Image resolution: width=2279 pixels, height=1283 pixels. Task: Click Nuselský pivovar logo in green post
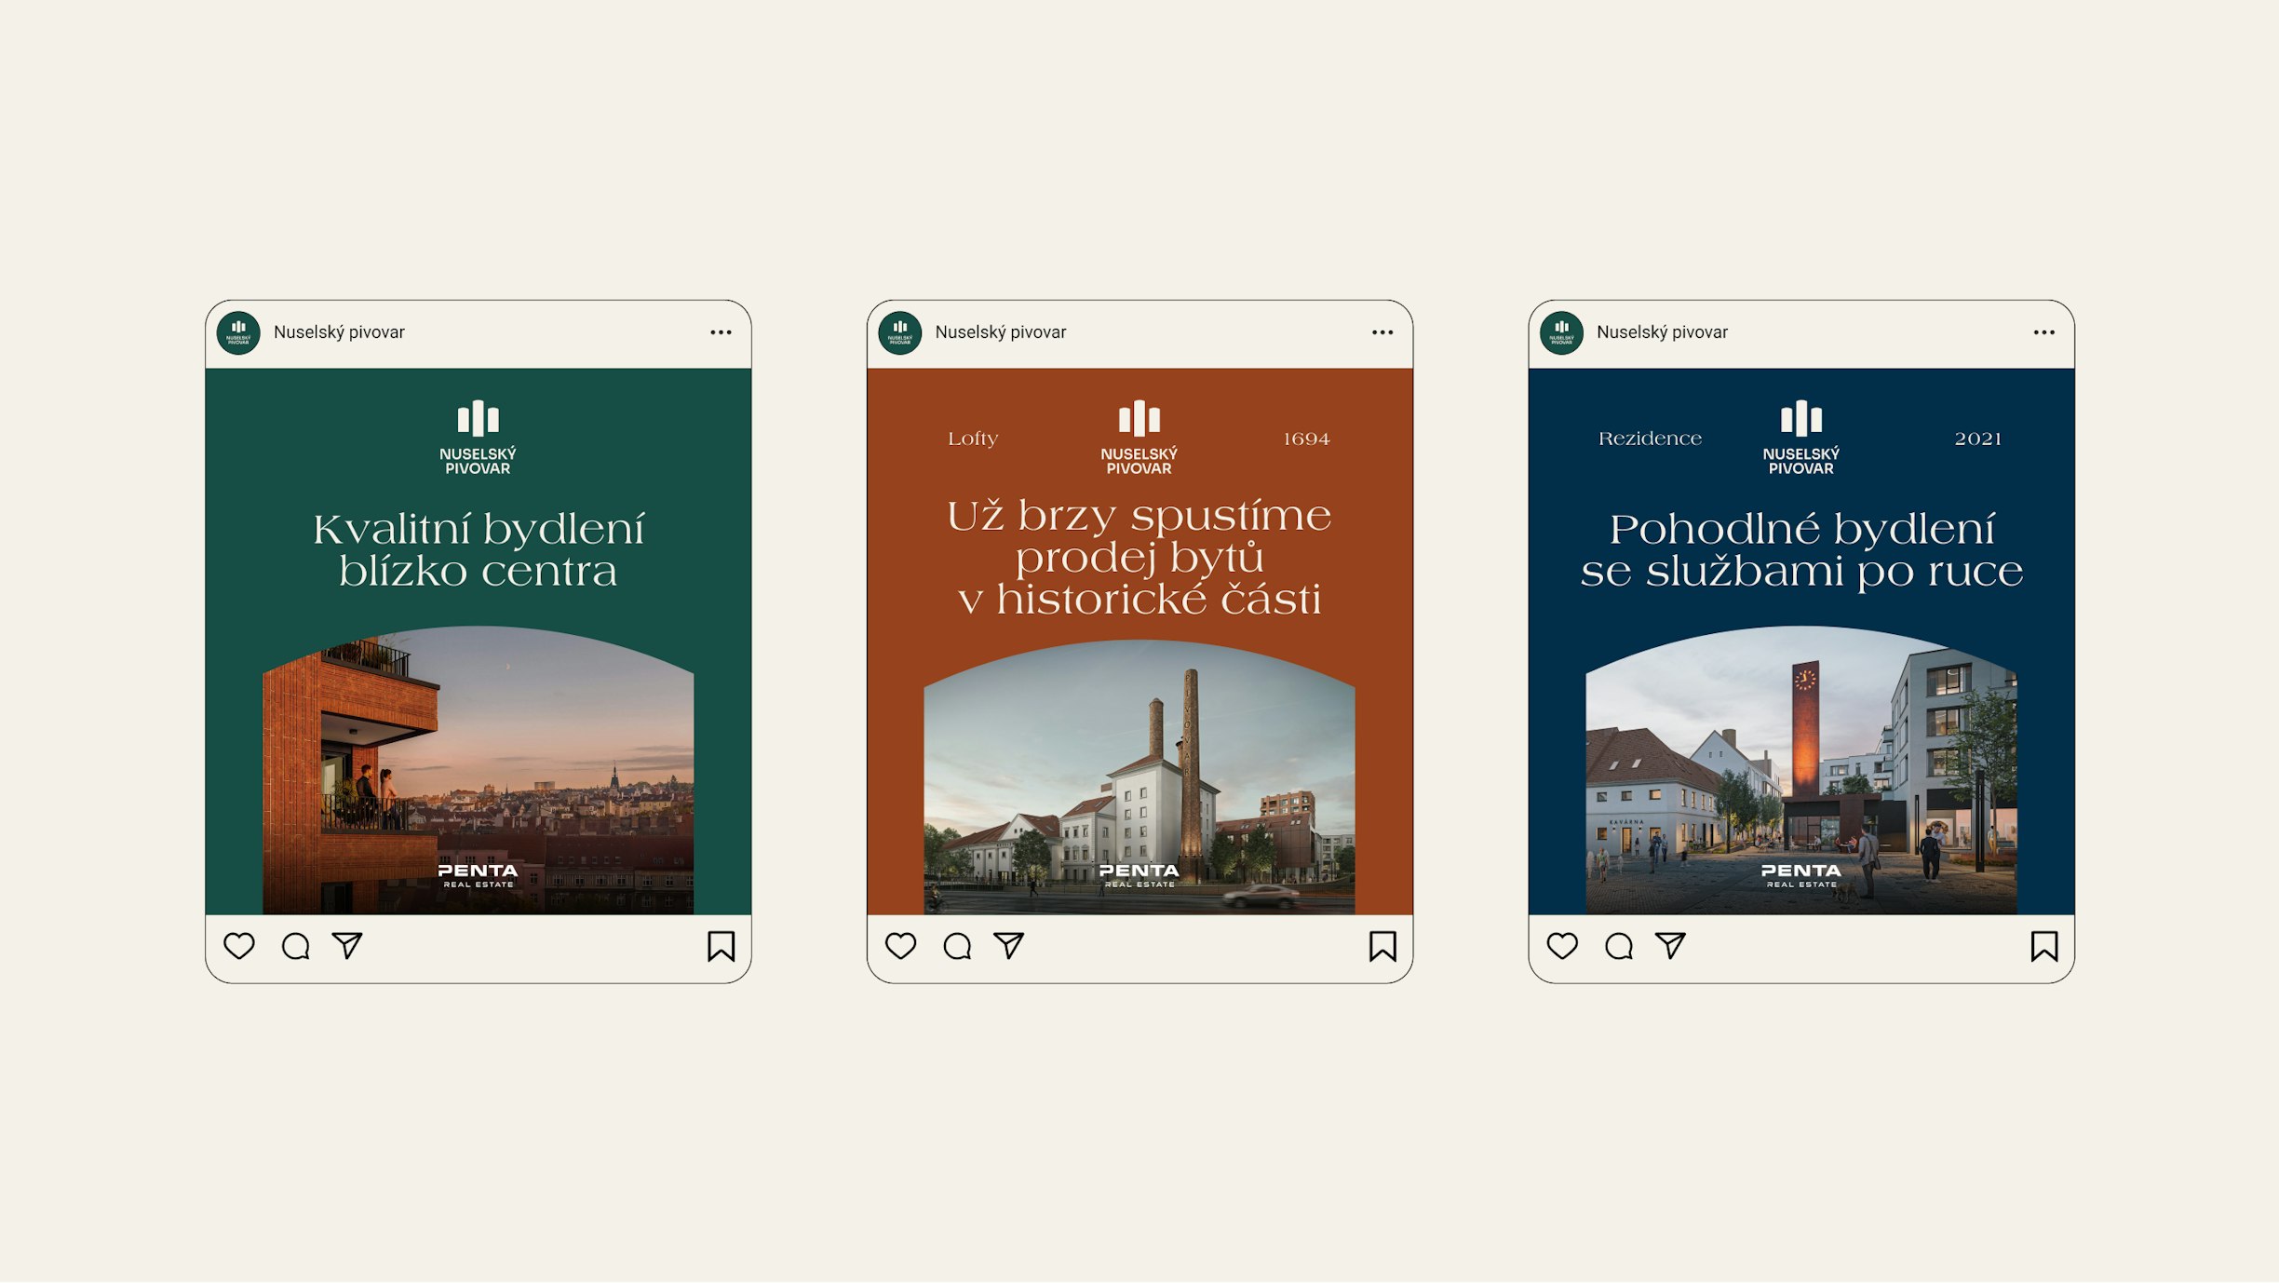(x=478, y=438)
